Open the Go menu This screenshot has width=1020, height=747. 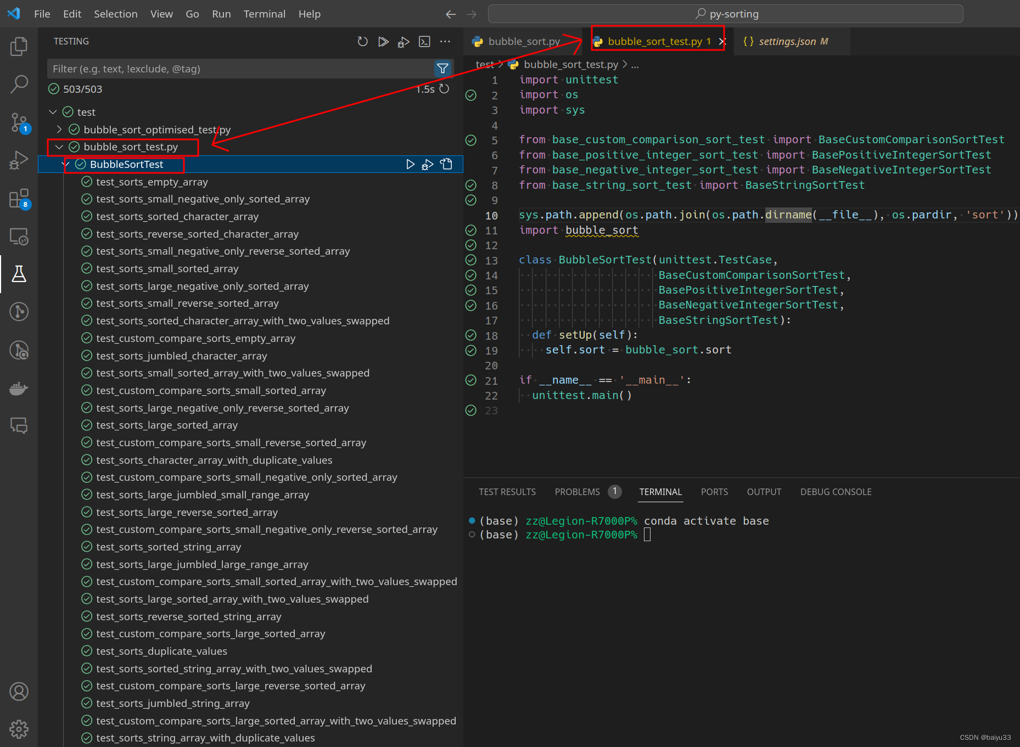(x=192, y=14)
